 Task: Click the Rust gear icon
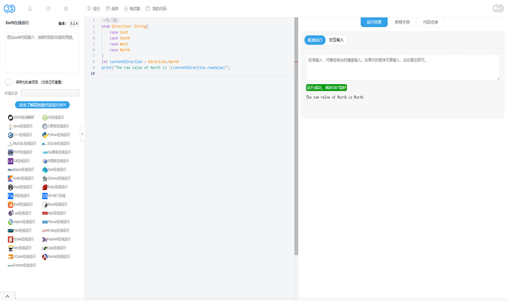(10, 187)
